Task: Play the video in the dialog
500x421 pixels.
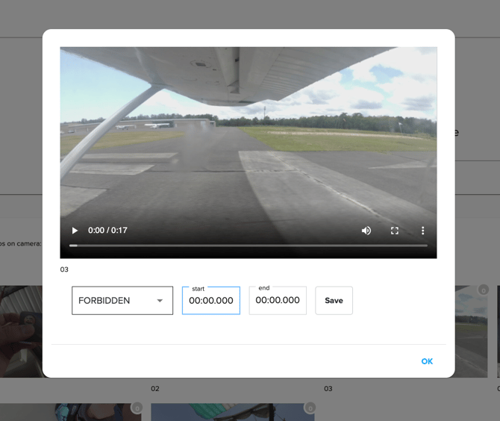Action: (x=75, y=231)
